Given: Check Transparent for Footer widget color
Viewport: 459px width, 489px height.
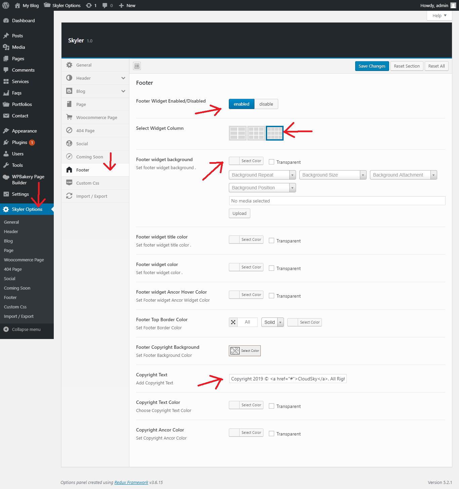Looking at the screenshot, I should click(x=272, y=268).
